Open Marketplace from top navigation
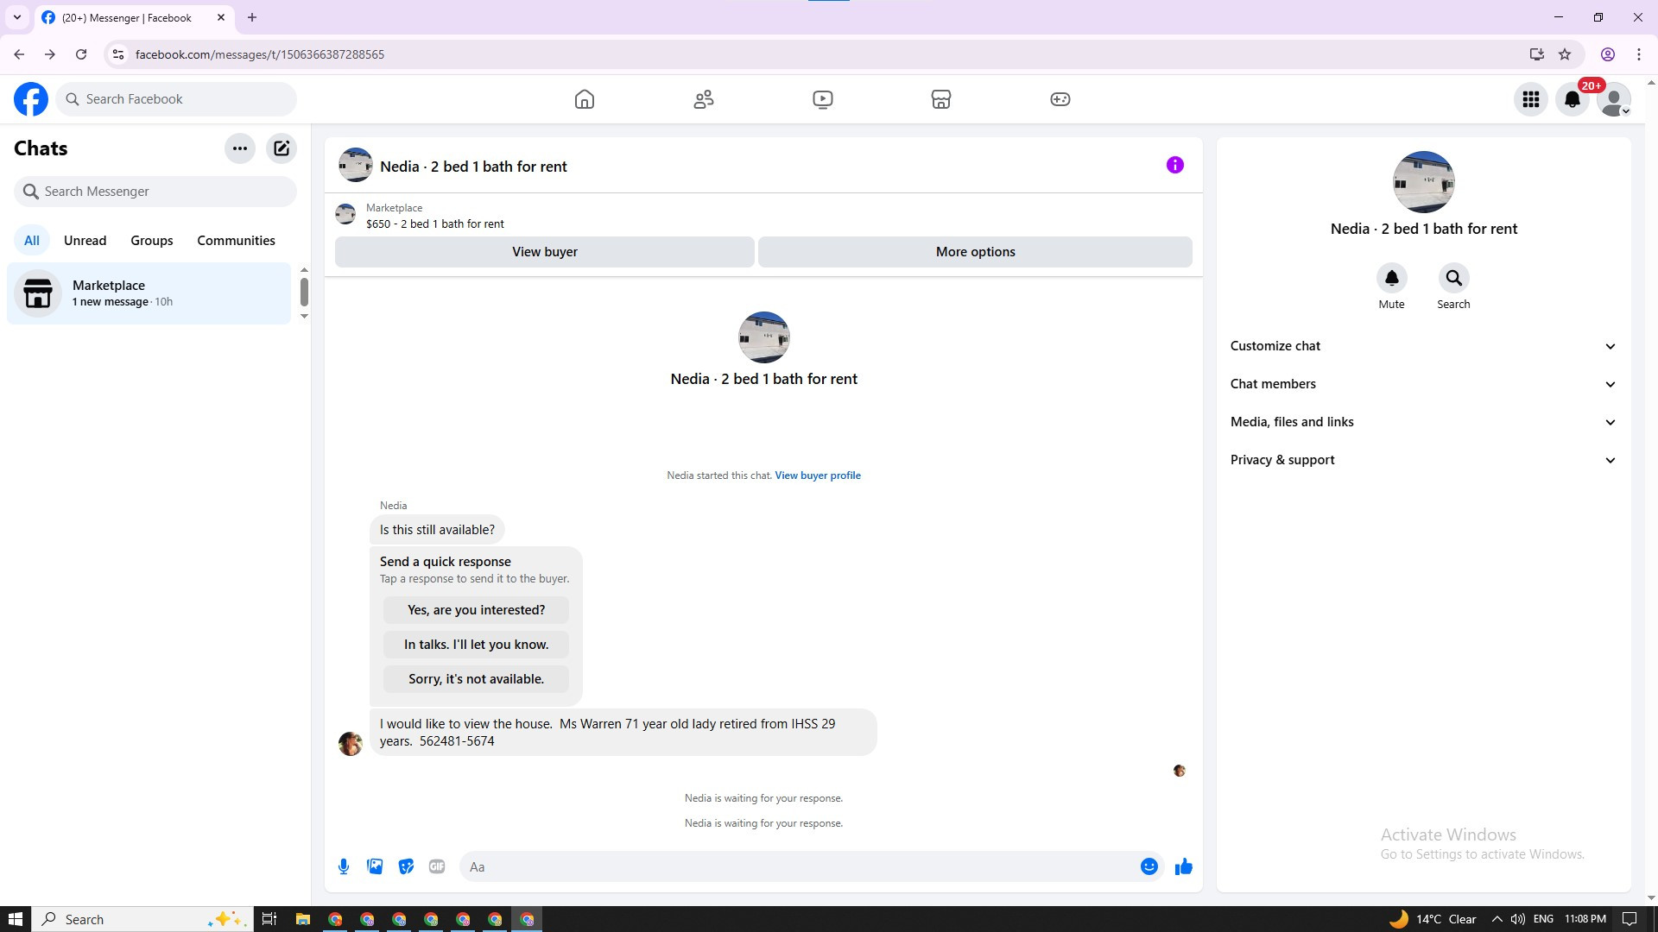The width and height of the screenshot is (1658, 932). tap(941, 99)
